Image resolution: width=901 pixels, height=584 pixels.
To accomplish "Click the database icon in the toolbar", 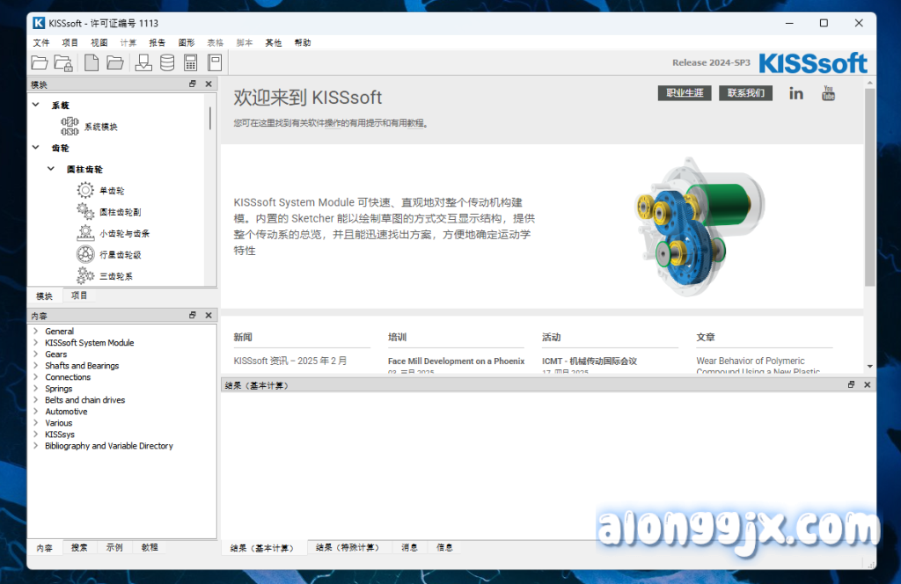I will tap(167, 62).
